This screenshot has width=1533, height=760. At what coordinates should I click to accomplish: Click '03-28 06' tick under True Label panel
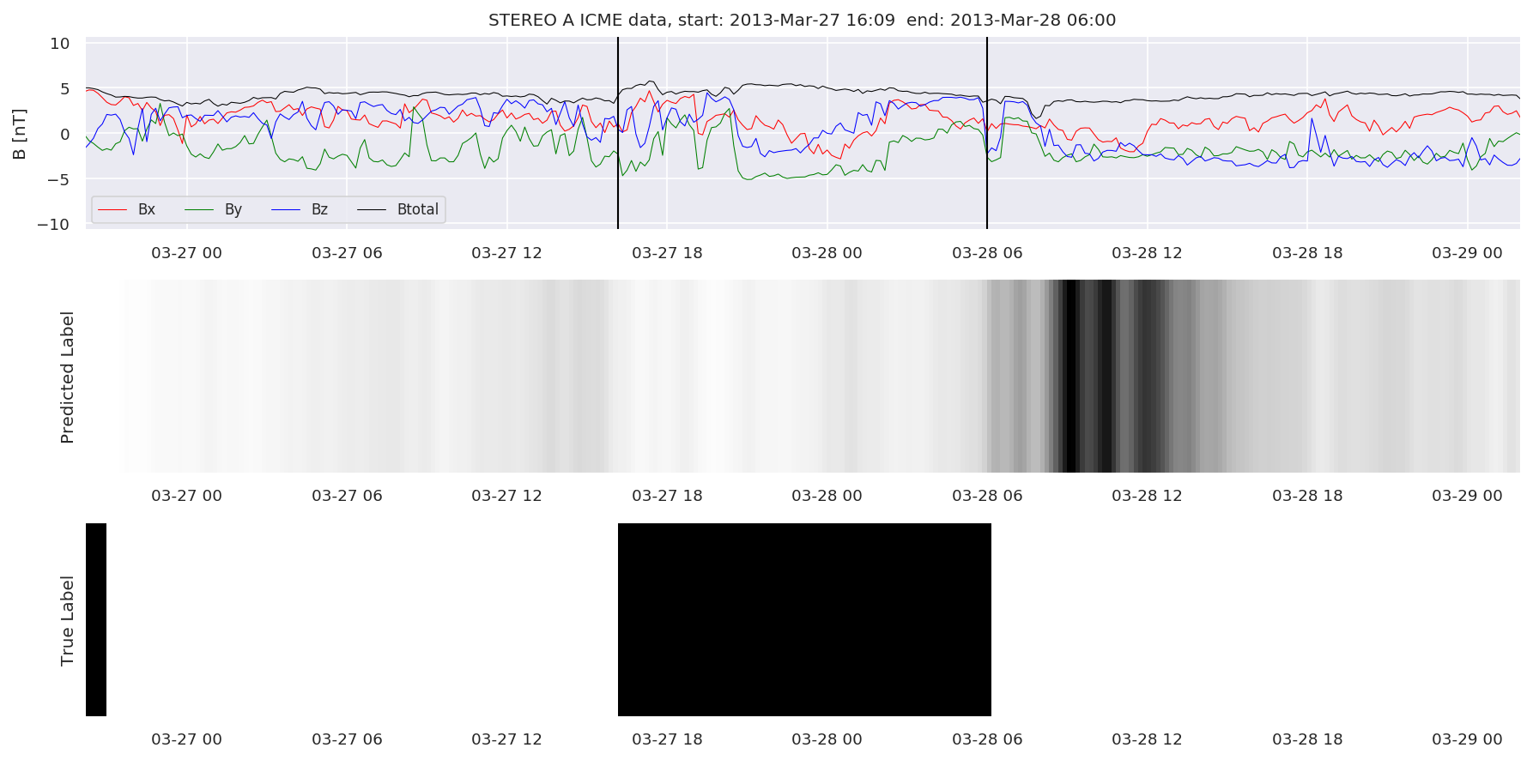click(987, 739)
